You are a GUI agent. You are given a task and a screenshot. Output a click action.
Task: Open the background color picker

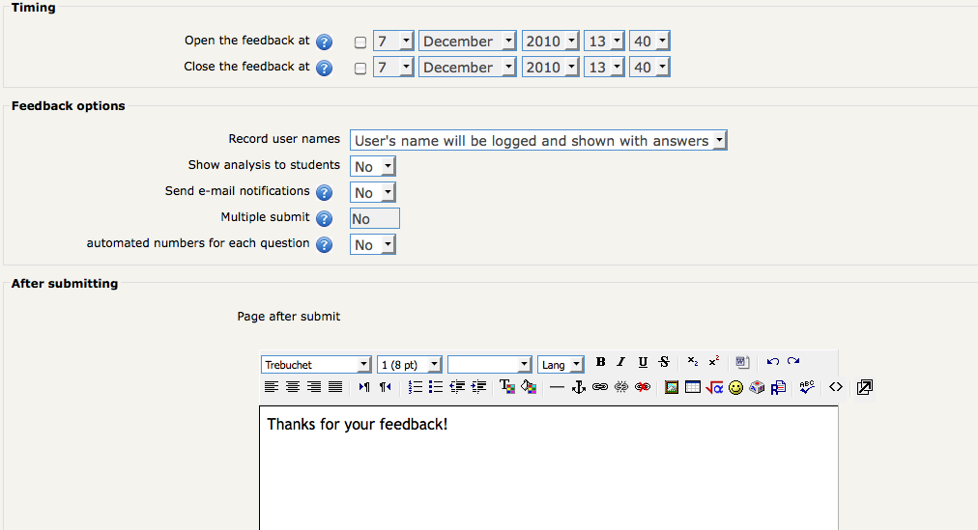529,387
